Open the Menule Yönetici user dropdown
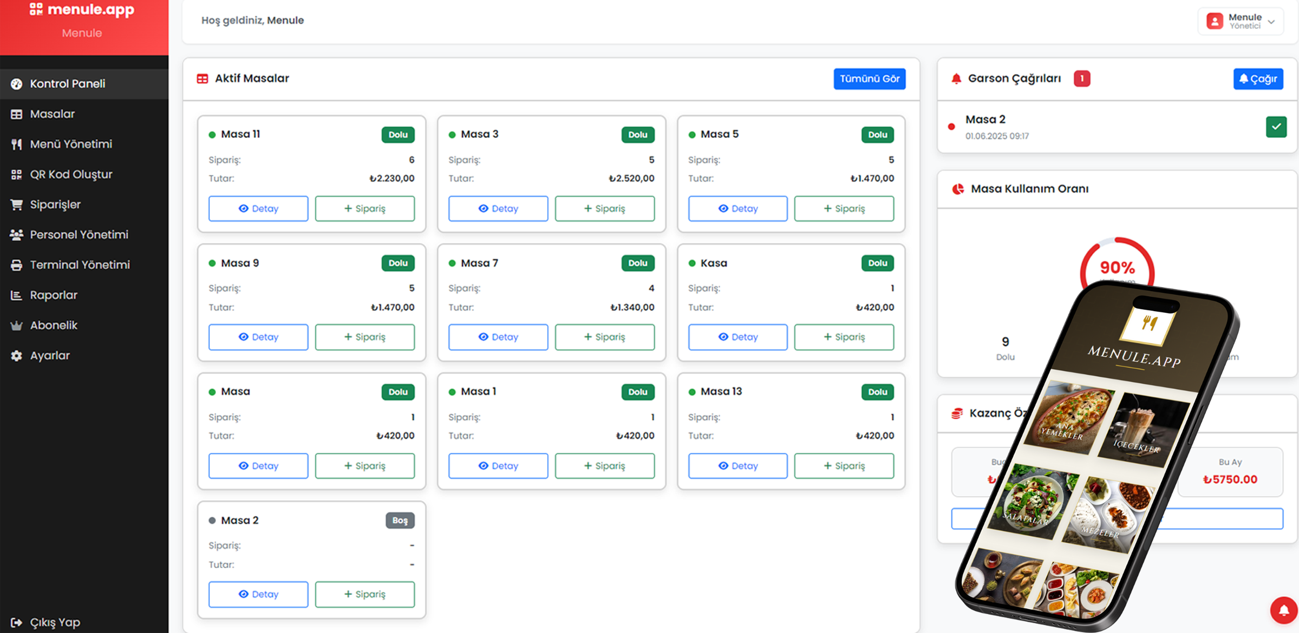 pos(1240,21)
